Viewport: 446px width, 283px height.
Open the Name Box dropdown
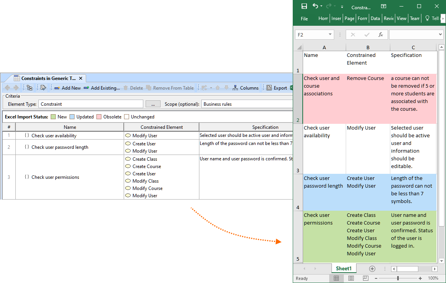tap(330, 35)
